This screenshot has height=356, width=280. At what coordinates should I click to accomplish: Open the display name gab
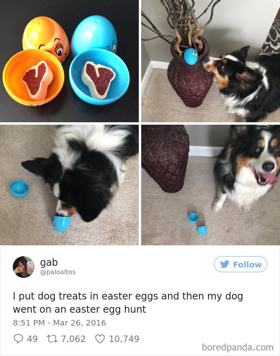(49, 263)
